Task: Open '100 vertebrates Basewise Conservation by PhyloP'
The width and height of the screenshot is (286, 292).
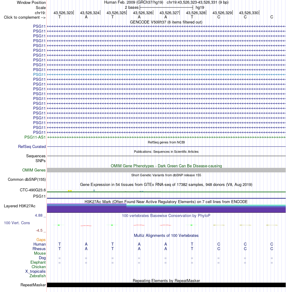Action: 166,216
